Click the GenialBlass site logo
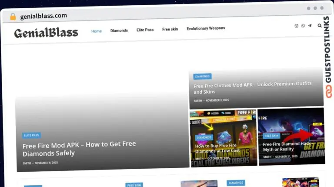 click(46, 32)
